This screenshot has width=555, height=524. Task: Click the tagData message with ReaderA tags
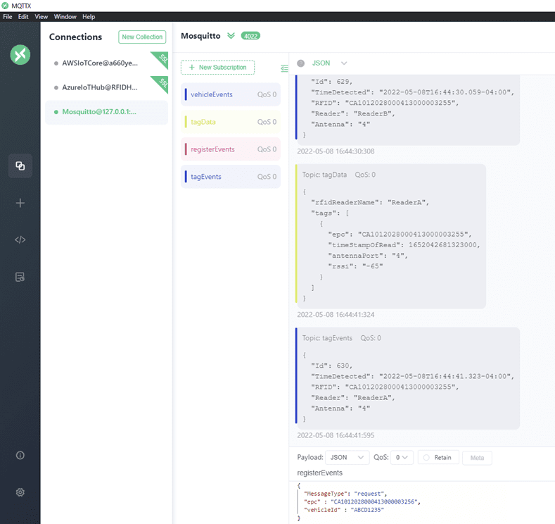point(391,237)
